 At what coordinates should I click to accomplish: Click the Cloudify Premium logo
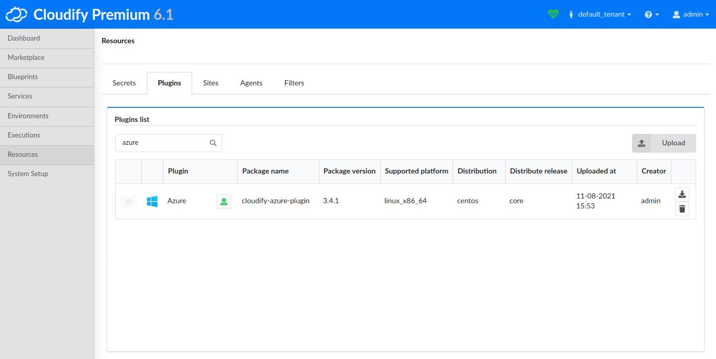89,14
